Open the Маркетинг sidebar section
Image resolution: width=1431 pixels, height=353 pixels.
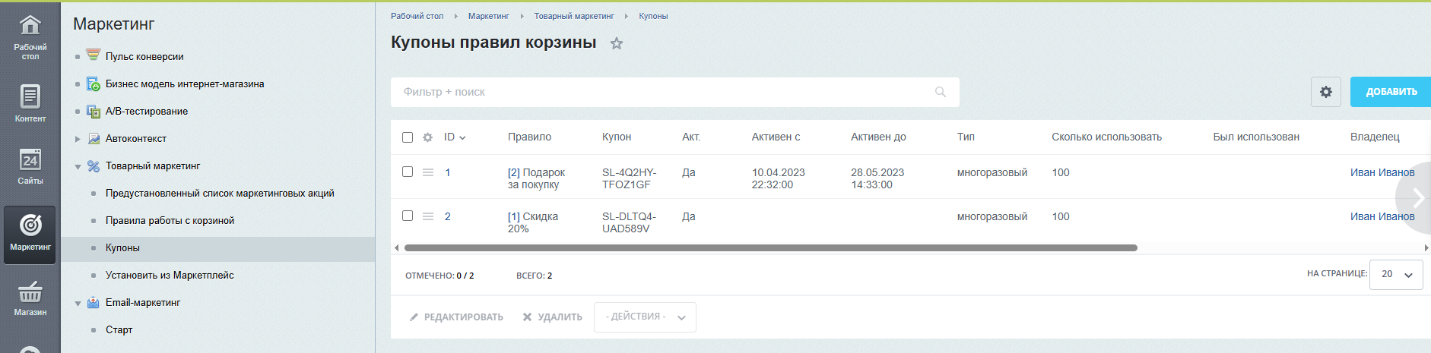30,234
